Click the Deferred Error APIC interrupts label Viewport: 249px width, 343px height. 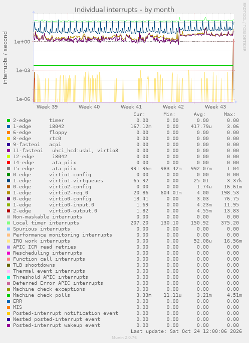point(58,283)
